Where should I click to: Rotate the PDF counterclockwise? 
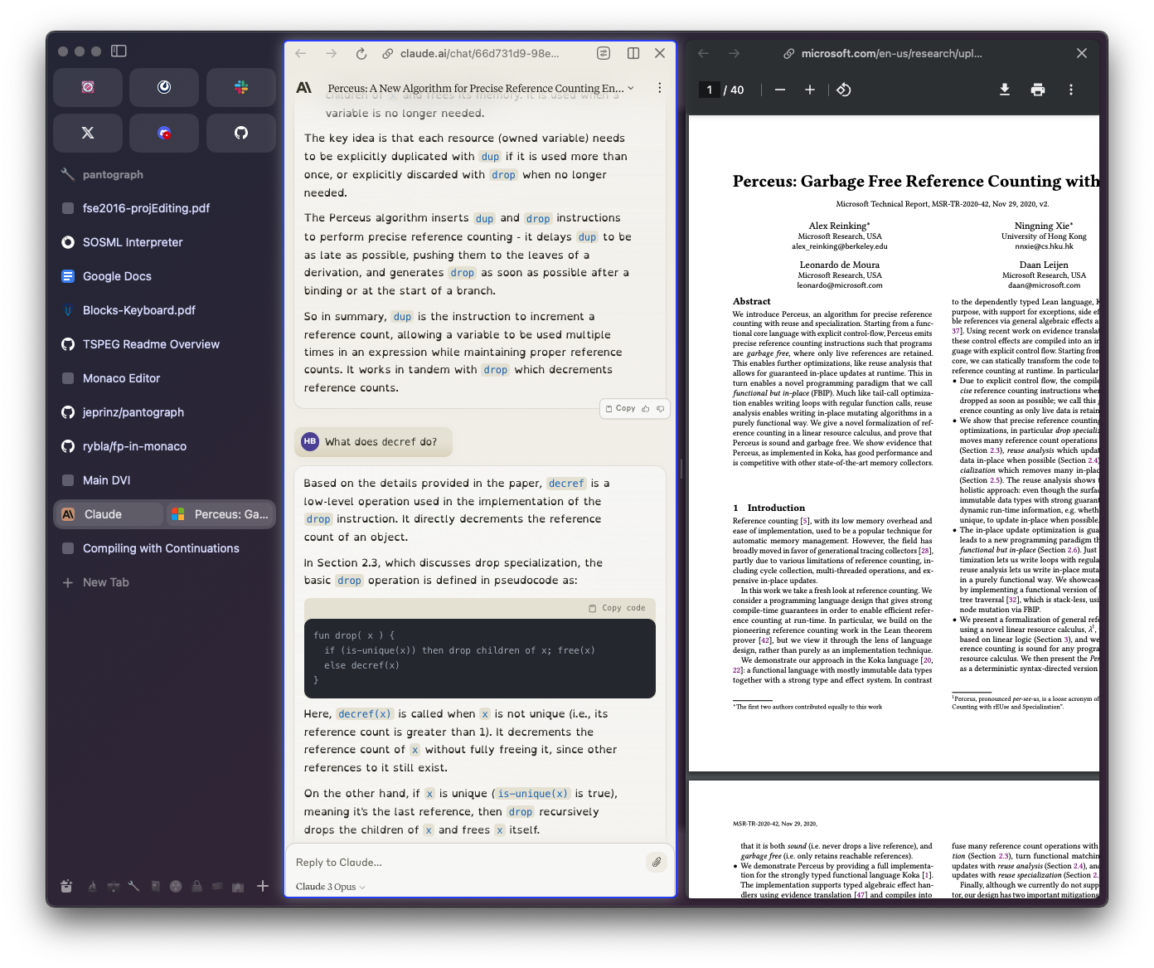point(843,90)
